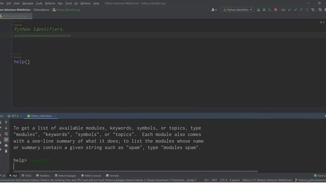Click the cursor position line:column status
Image resolution: width=326 pixels, height=183 pixels.
(x=206, y=180)
